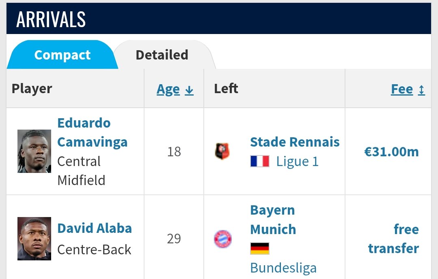The height and width of the screenshot is (279, 438).
Task: View David Alaba's free transfer details
Action: 393,239
